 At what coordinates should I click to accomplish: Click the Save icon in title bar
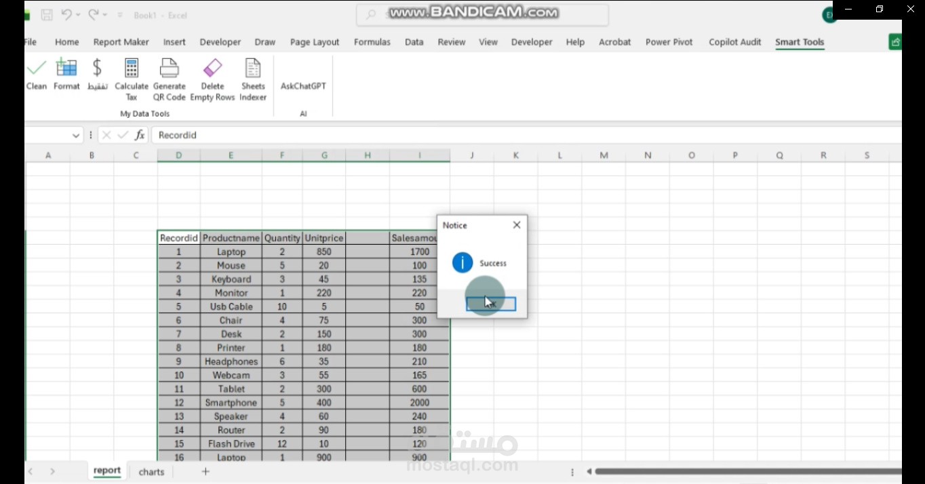(x=47, y=15)
